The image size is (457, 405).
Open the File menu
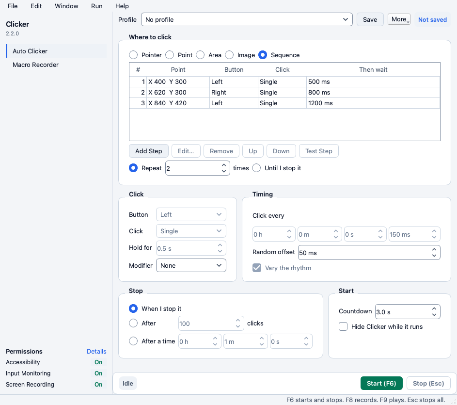click(x=13, y=6)
